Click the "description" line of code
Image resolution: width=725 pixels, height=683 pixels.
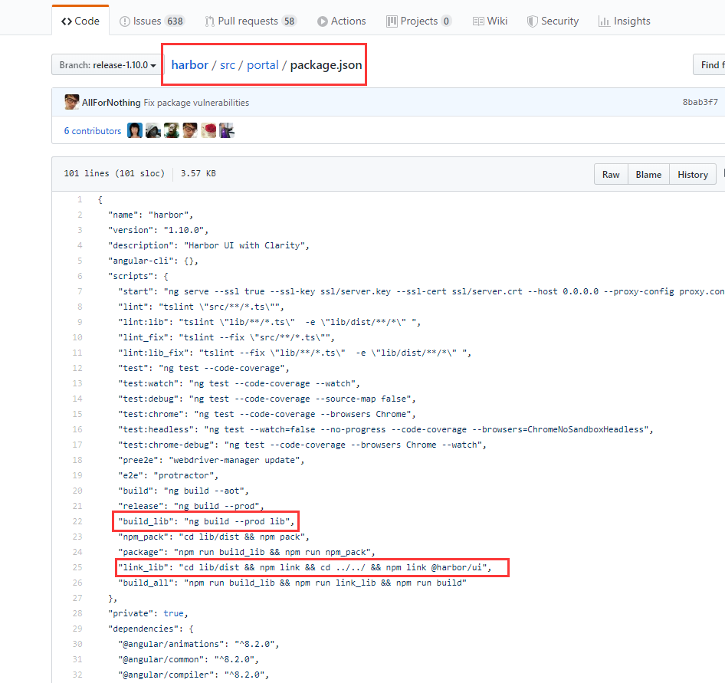[x=208, y=245]
